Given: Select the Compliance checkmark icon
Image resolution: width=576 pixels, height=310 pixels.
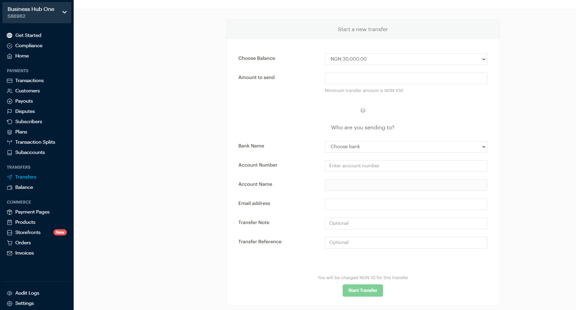Looking at the screenshot, I should pyautogui.click(x=9, y=46).
